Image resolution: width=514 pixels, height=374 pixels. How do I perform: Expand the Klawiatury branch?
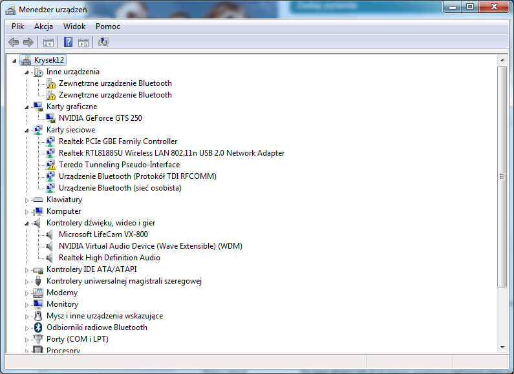point(27,200)
